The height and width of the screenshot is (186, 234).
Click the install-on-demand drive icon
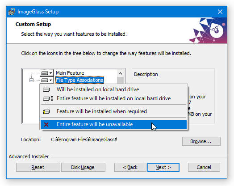(46, 112)
